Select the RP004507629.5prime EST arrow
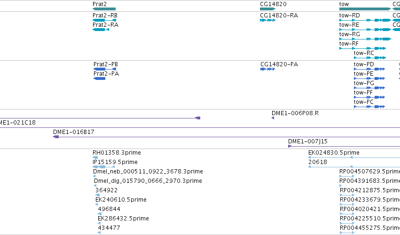Image resolution: width=400 pixels, height=235 pixels. pos(347,176)
